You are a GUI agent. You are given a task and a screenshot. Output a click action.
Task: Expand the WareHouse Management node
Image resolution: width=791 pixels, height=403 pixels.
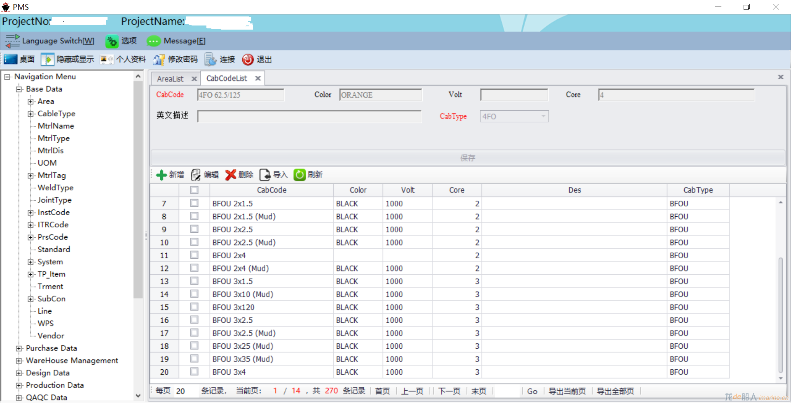point(19,361)
